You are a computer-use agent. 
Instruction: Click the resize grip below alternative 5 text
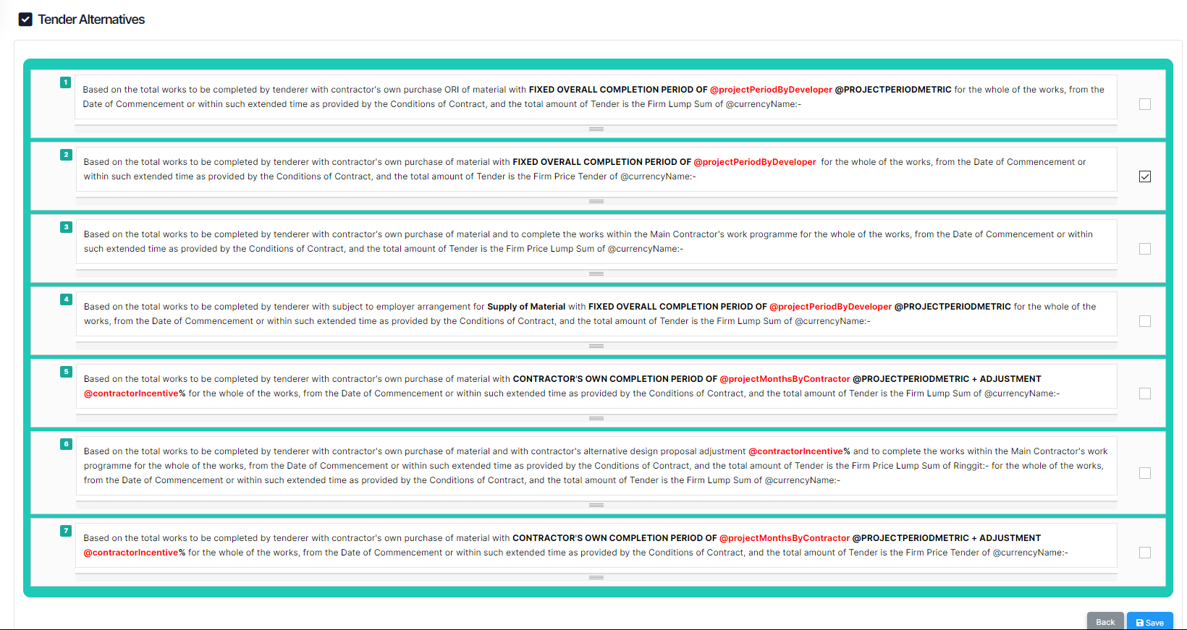click(596, 418)
